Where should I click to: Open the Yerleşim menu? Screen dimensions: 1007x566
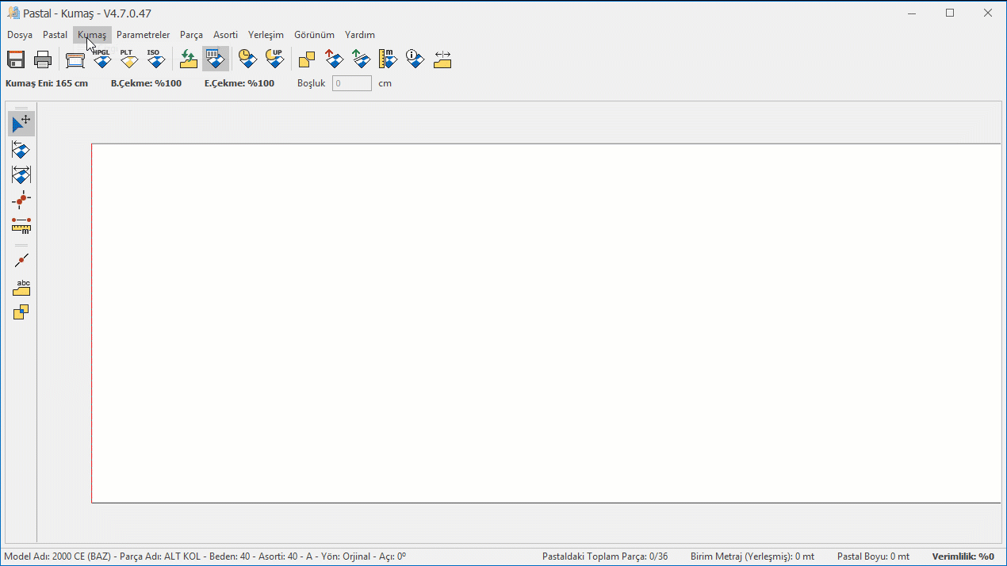pyautogui.click(x=266, y=35)
